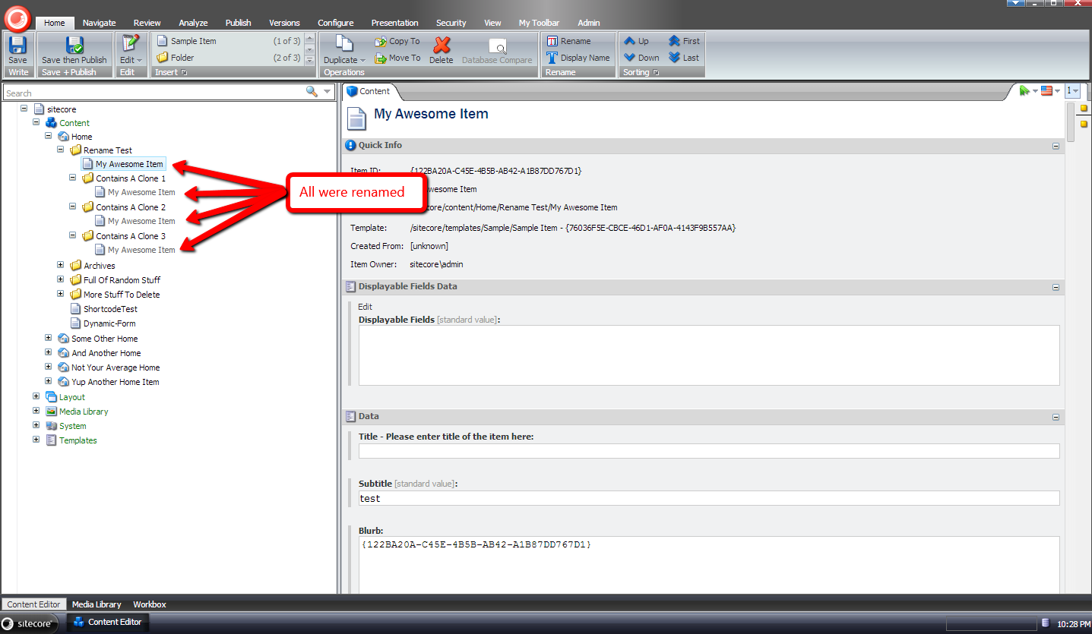Switch to the Presentation tab
The image size is (1092, 634).
tap(394, 23)
